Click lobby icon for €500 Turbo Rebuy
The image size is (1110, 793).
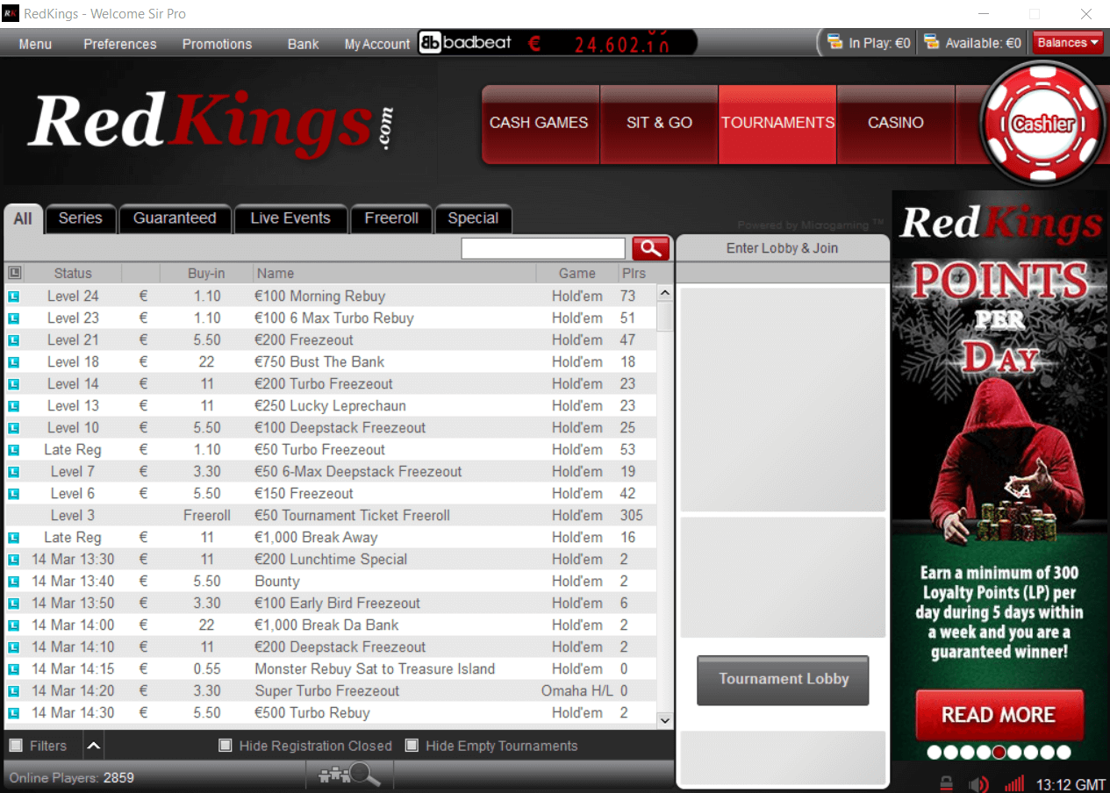tap(13, 713)
